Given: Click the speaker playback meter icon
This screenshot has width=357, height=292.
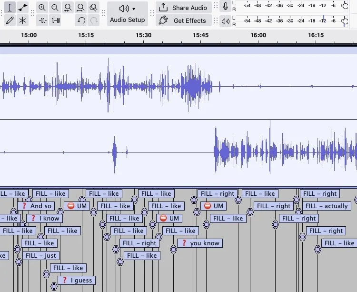Looking at the screenshot, I should (x=226, y=21).
